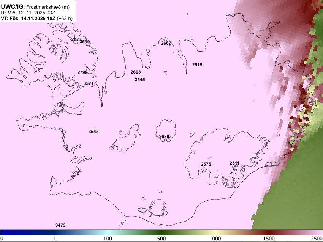Click the 1000 tick label on the color scale

(215, 239)
